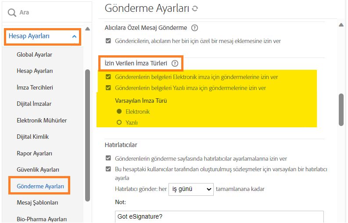Open Global Ayarlar in sidebar

tap(34, 54)
